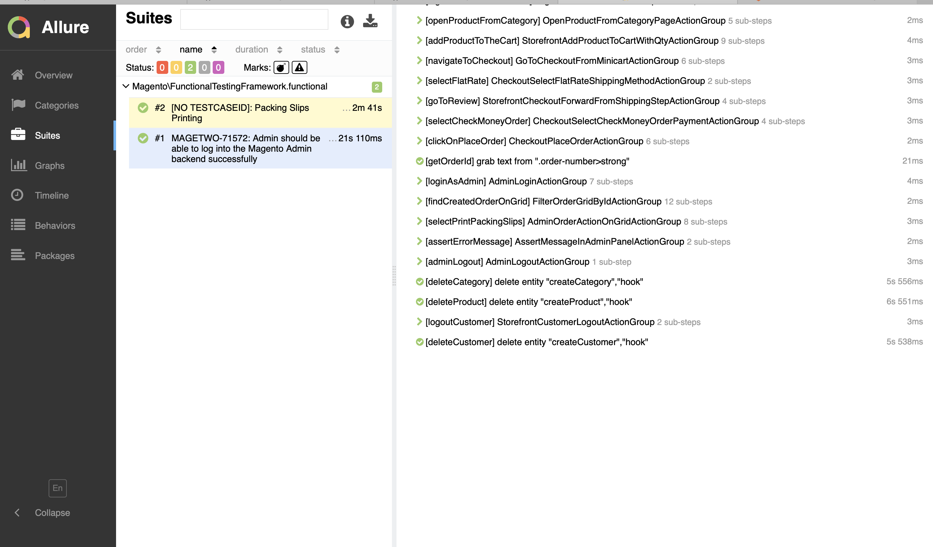
Task: Collapse Magento\FunctionalTestingFramework.functional suite
Action: (x=126, y=86)
